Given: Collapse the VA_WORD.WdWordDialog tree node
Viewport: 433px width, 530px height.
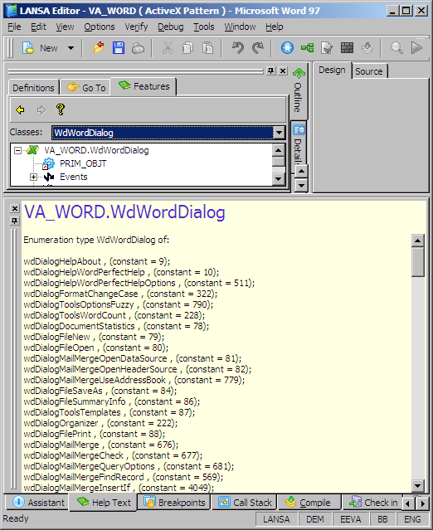Looking at the screenshot, I should [17, 150].
